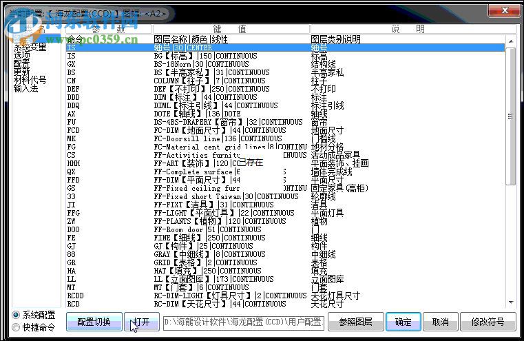Click the 图层名称|颜色|线性 header text
This screenshot has height=341, width=524.
coord(191,39)
